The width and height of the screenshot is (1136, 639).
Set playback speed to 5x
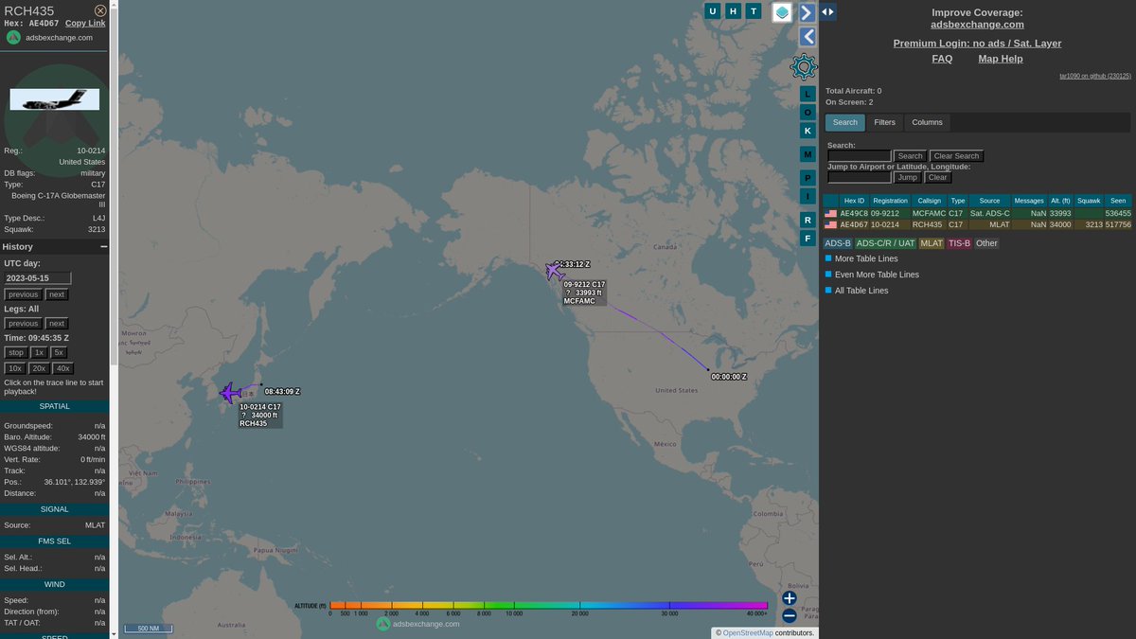coord(59,352)
